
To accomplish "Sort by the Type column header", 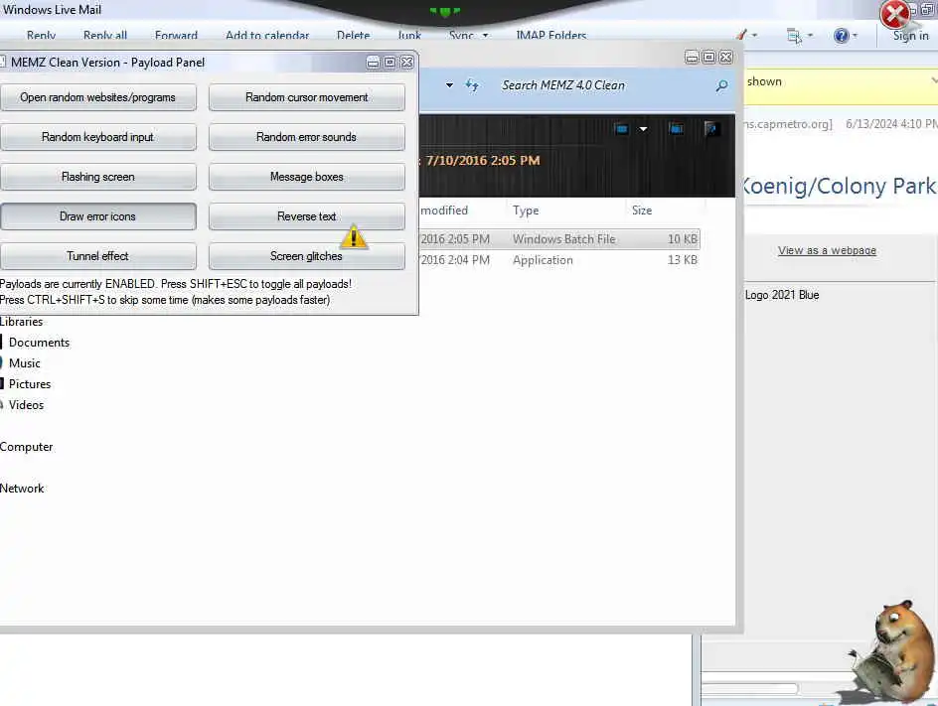I will 526,211.
